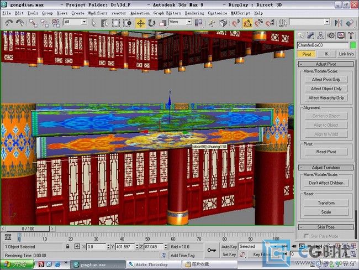The width and height of the screenshot is (359, 270).
Task: Toggle the highlighted Angle Snap button
Action: [247, 23]
